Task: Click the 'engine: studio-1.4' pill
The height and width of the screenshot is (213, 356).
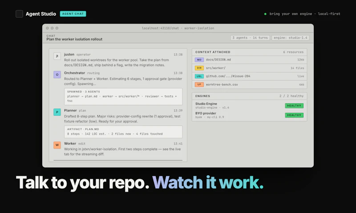Action: [x=291, y=38]
